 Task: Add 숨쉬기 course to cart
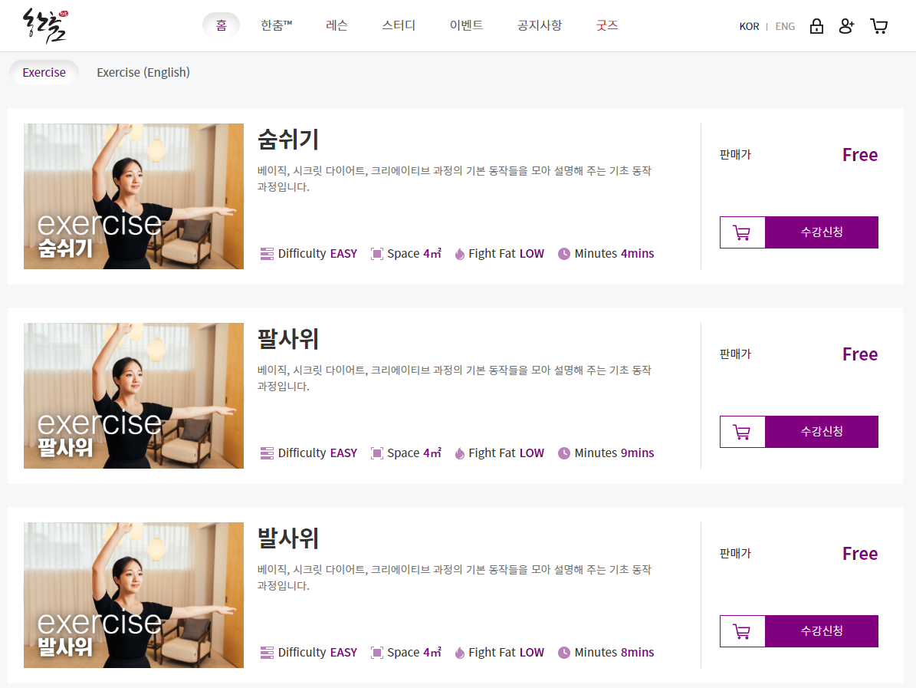tap(742, 232)
